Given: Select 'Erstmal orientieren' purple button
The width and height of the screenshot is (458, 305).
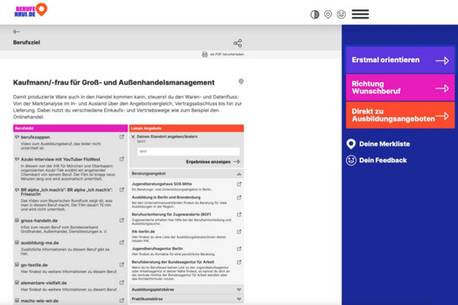Looking at the screenshot, I should pos(400,60).
